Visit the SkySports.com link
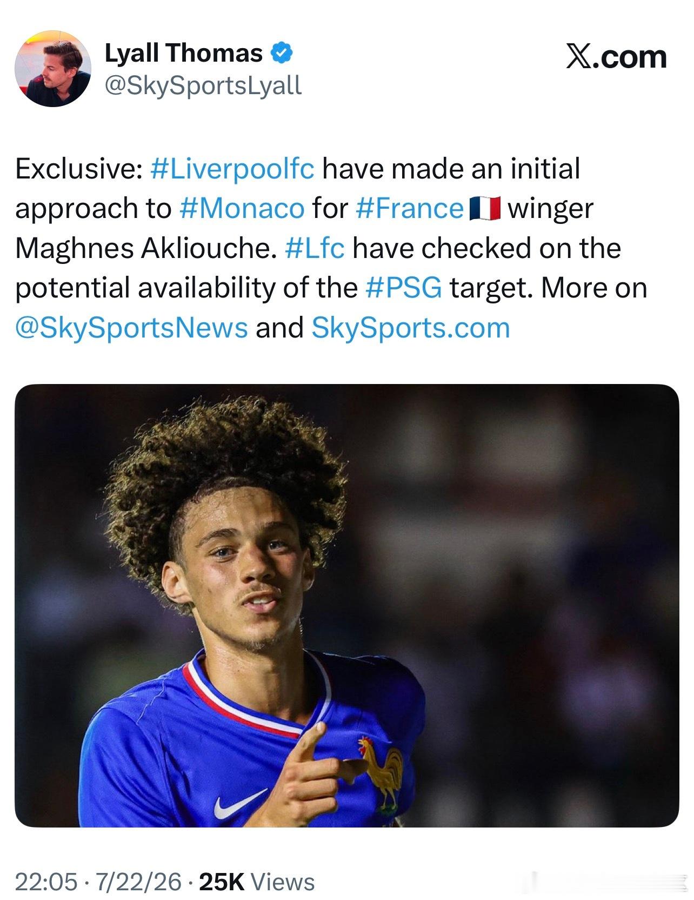Screen dimensions: 694x900 point(411,328)
